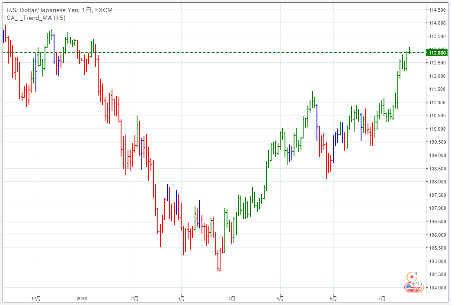Click the 114.500 price axis label
Screen dimensions: 451x305
click(x=437, y=10)
